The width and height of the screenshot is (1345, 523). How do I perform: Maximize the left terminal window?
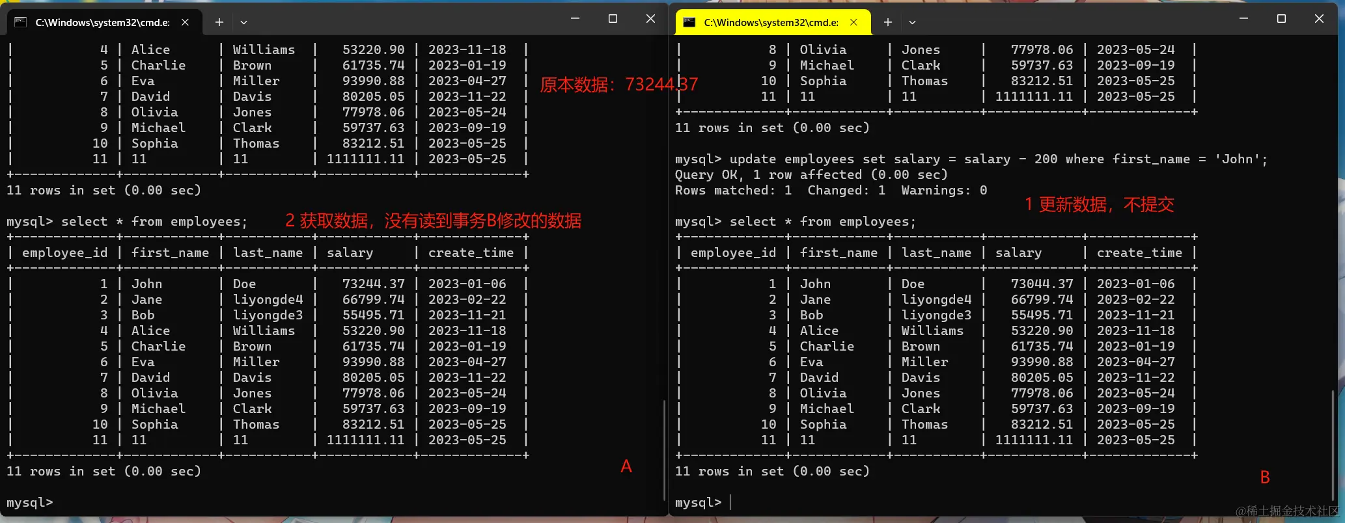tap(613, 19)
